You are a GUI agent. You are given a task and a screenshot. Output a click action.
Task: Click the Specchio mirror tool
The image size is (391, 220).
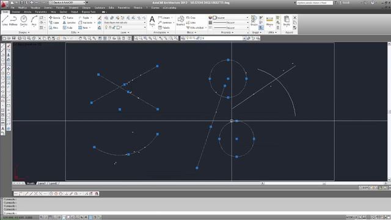(69, 23)
